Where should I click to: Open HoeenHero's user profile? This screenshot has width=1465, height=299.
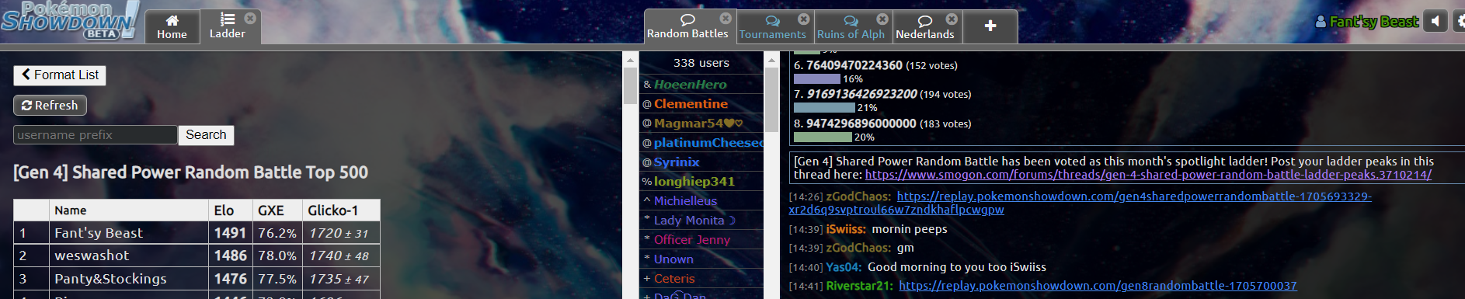click(701, 85)
